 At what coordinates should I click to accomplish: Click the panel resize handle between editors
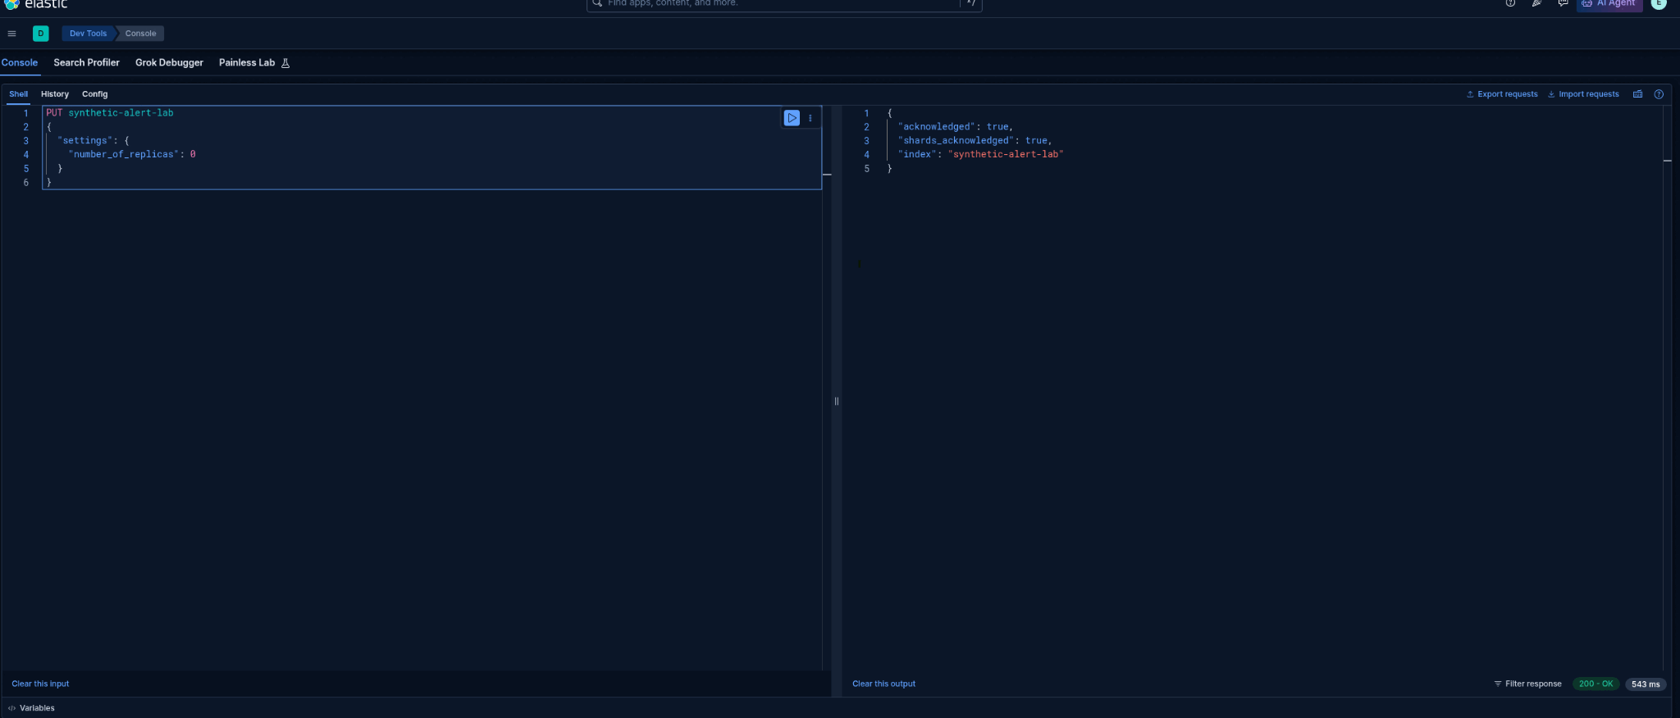click(836, 401)
